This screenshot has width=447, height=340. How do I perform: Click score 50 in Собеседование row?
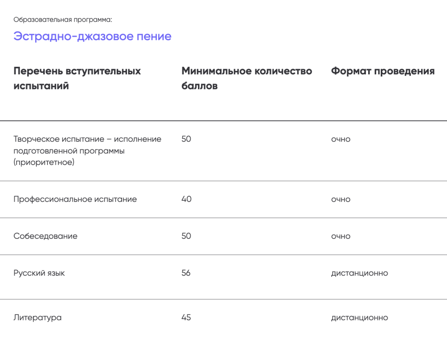tap(186, 236)
